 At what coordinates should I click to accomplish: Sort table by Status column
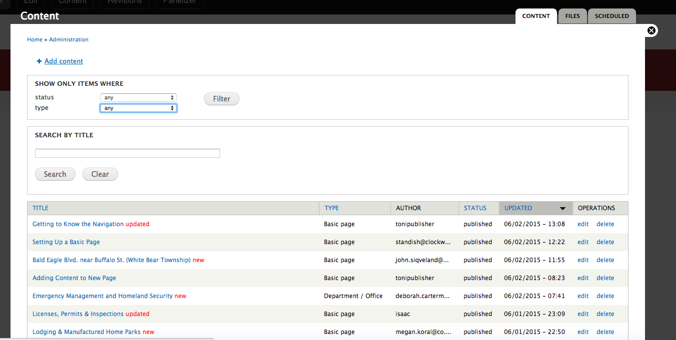(x=475, y=208)
